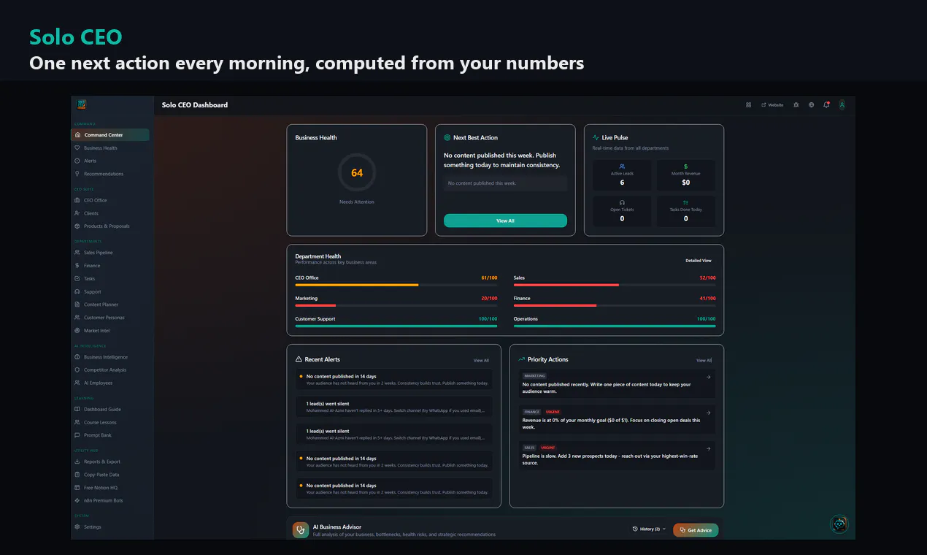Click the Finance dollar icon in sidebar

[x=77, y=266]
